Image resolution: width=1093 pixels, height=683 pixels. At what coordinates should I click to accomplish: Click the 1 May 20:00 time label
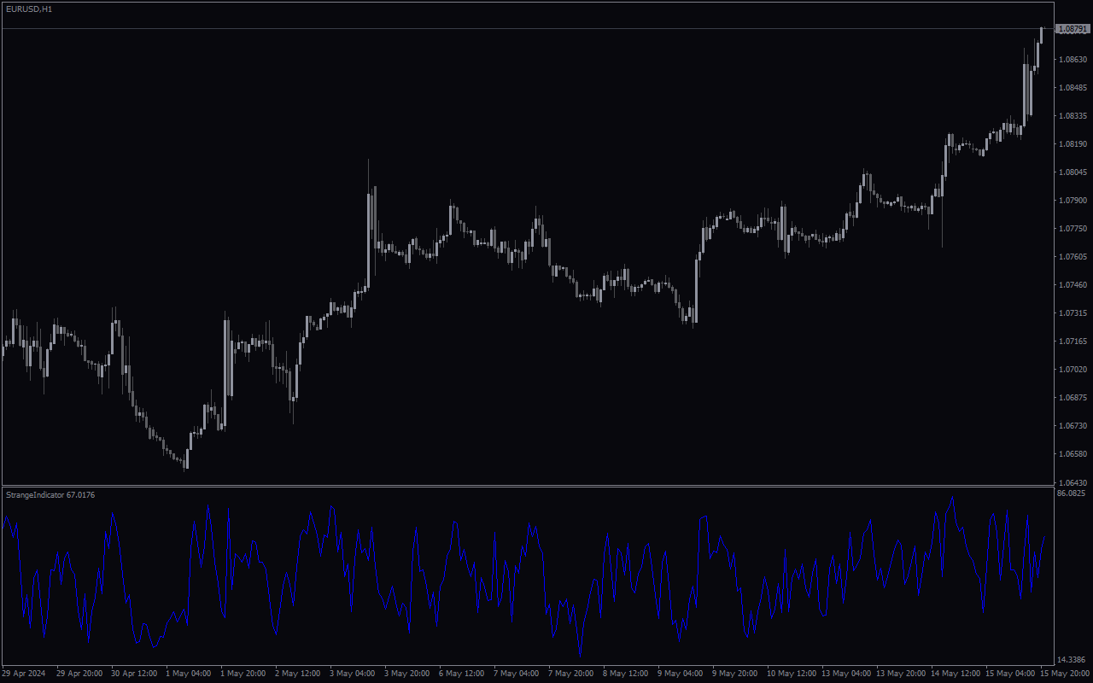pos(243,674)
